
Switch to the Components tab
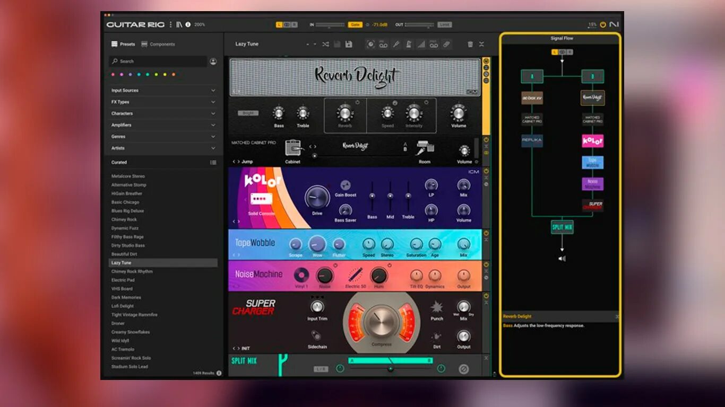(158, 45)
